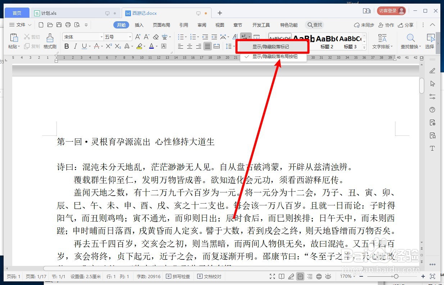444x285 pixels.
Task: Open the 宋体 font name dropdown
Action: click(x=102, y=36)
